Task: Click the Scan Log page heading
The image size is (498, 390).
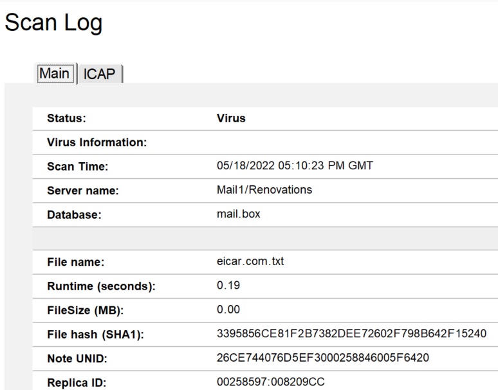Action: 53,23
